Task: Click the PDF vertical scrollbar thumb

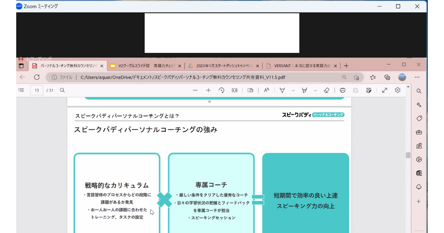Action: [x=408, y=155]
